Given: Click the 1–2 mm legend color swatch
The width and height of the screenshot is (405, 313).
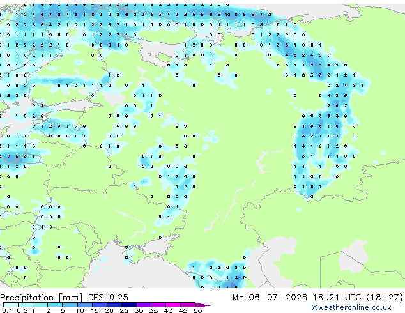Looking at the screenshot, I should click(40, 305).
